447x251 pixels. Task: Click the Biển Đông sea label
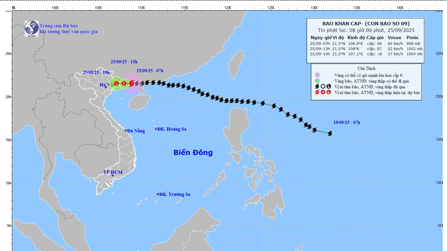pos(193,153)
